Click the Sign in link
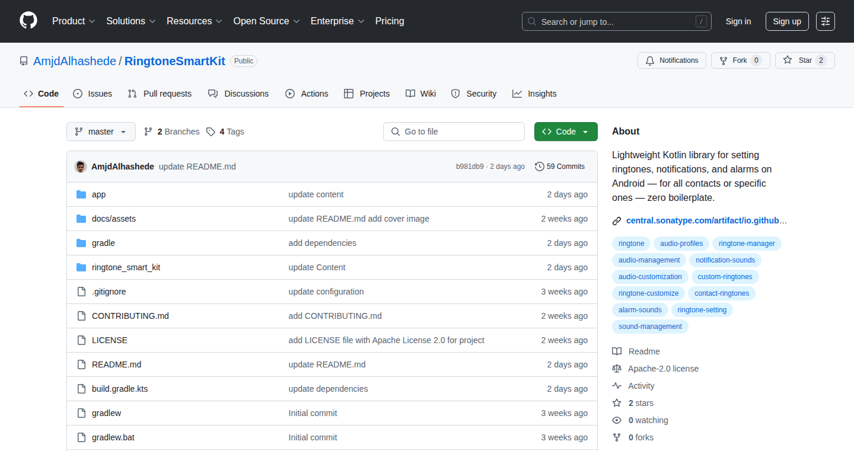 tap(738, 21)
